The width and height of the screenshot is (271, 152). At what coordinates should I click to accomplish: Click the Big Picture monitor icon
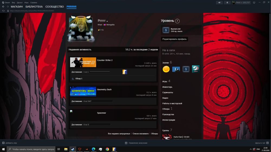click(x=254, y=3)
